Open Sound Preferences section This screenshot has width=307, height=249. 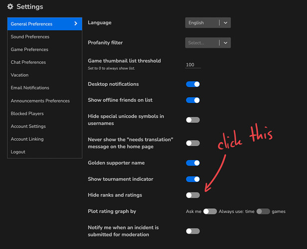(x=30, y=36)
